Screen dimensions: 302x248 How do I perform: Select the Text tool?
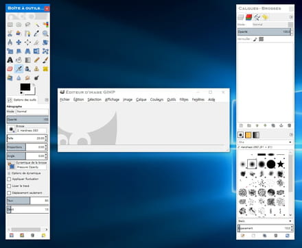coord(10,60)
